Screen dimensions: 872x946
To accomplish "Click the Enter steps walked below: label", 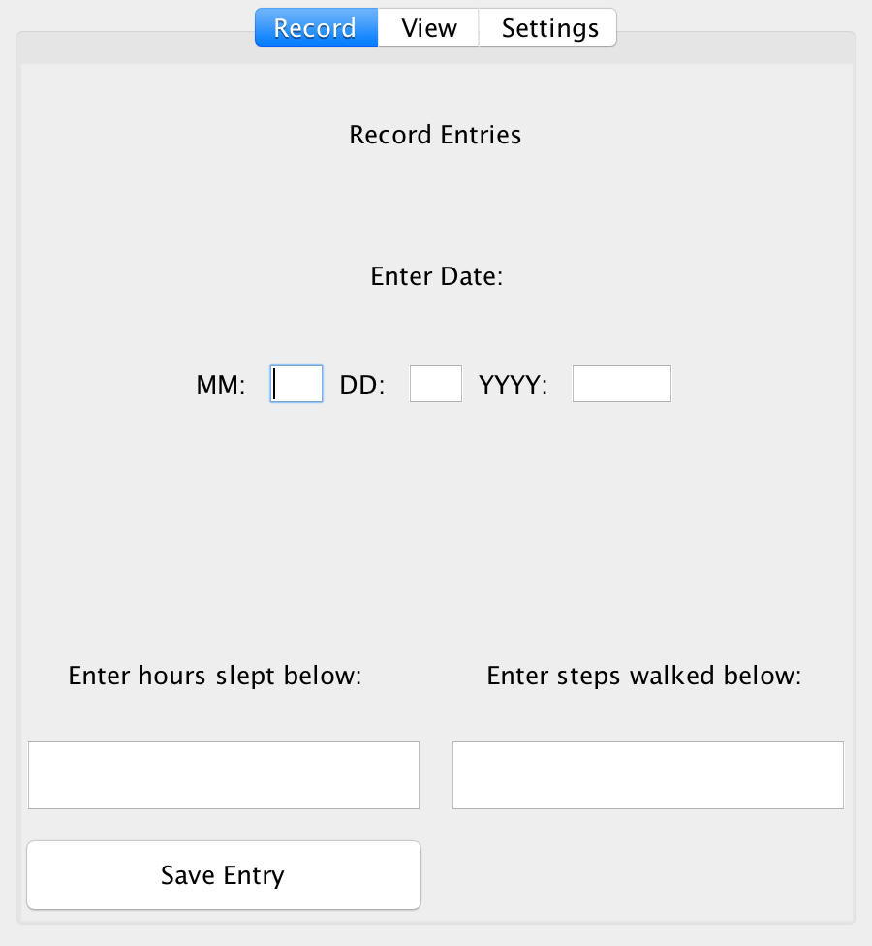I will [644, 676].
